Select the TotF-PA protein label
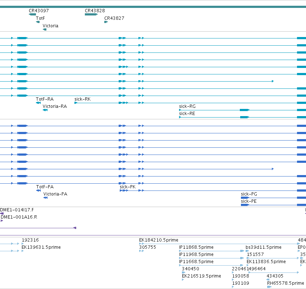306x289 pixels. click(x=45, y=187)
